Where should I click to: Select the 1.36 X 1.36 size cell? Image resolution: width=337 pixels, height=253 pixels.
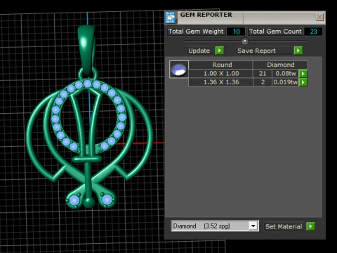point(221,82)
